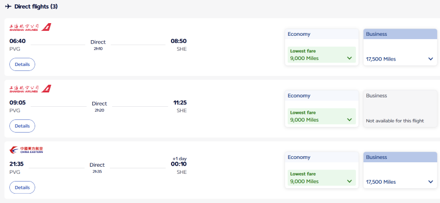Screen dimensions: 440x203
Task: Click the Shanghai Airlines logo on the 09:05 flight
Action: click(30, 89)
